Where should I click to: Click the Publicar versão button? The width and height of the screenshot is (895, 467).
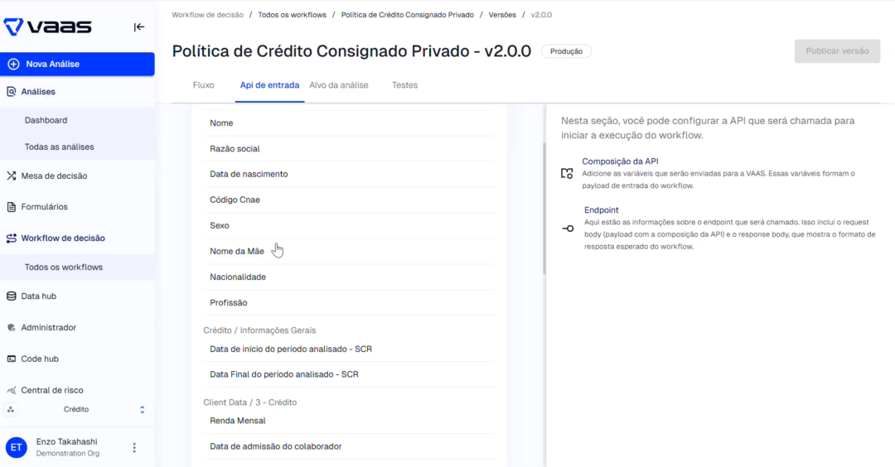[837, 51]
